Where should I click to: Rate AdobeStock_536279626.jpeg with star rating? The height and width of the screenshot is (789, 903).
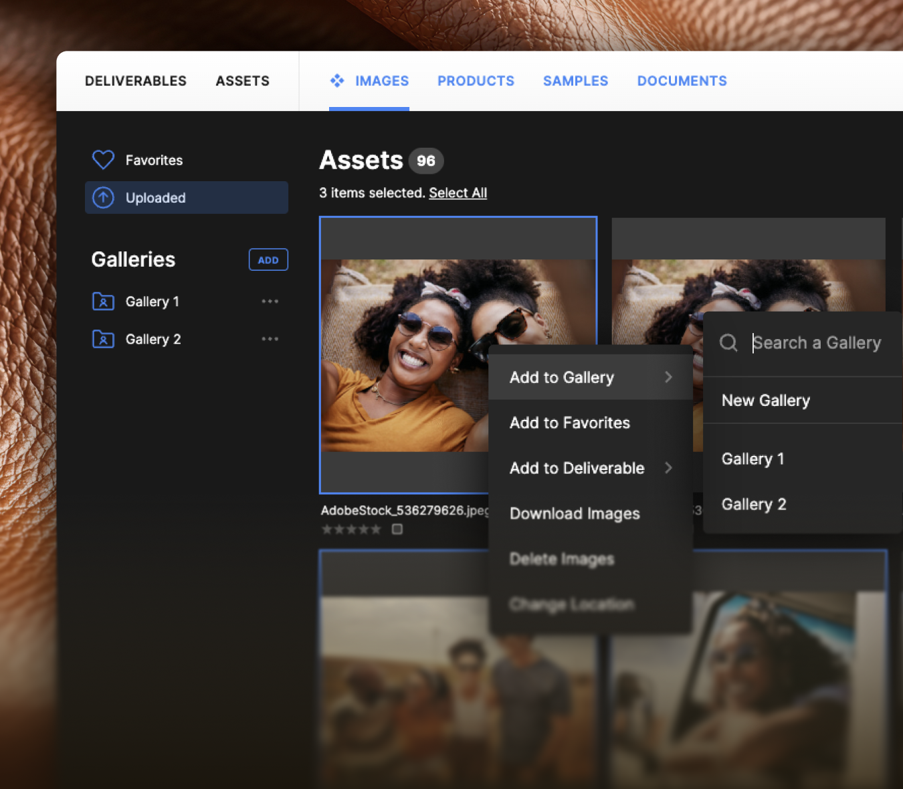pos(351,530)
